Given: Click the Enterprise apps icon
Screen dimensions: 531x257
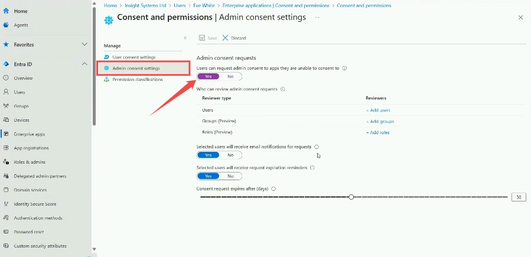Looking at the screenshot, I should point(6,134).
